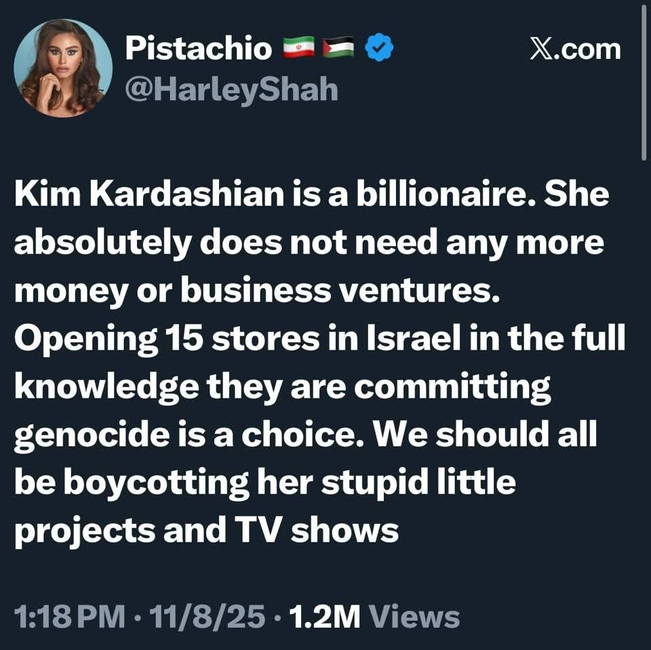
Task: Click the Iran flag emoji
Action: [298, 49]
